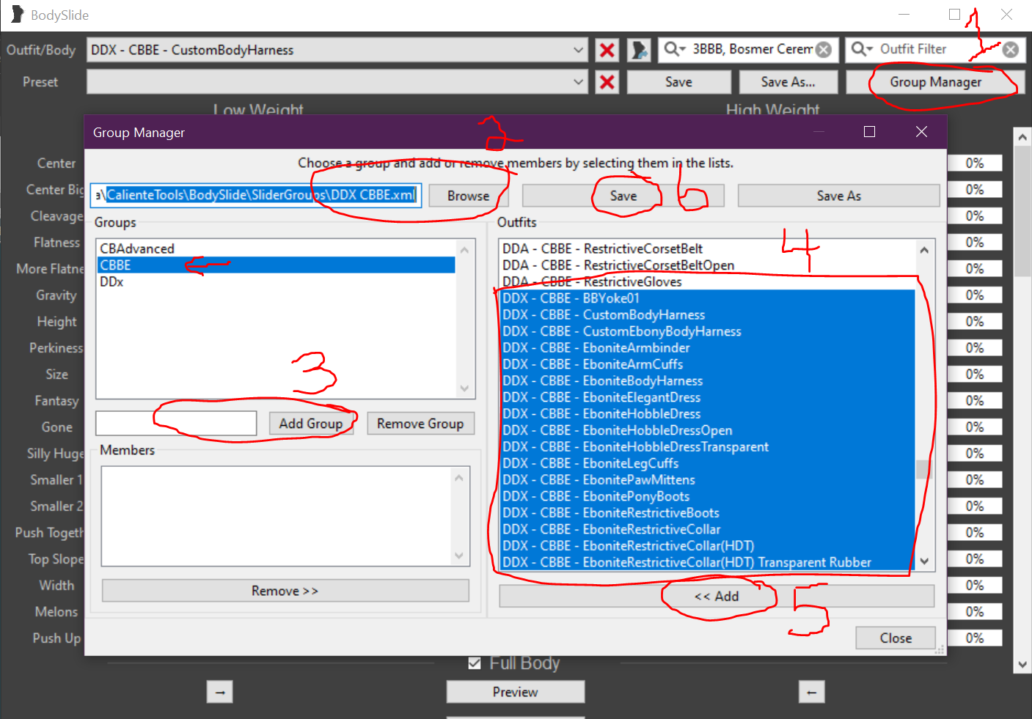Click the Close button in Group Manager
1032x719 pixels.
coord(896,638)
